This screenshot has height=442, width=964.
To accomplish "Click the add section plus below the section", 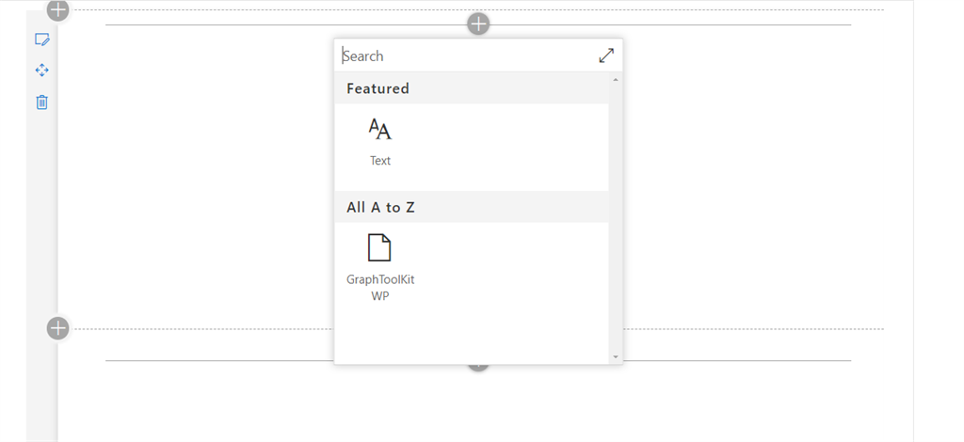I will tap(57, 328).
